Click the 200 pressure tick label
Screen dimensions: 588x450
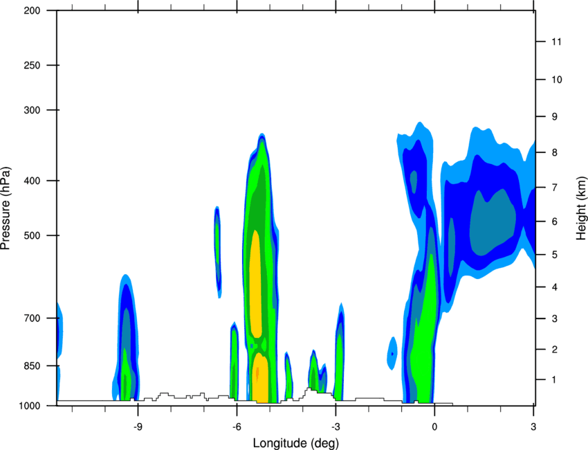point(32,10)
